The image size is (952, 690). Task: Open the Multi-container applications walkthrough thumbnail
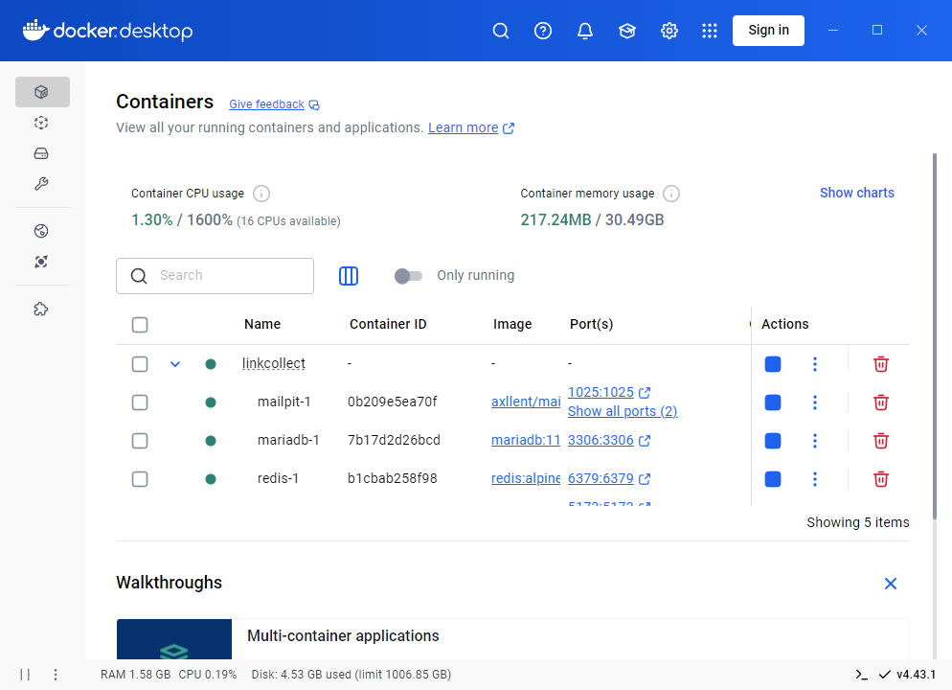point(174,639)
